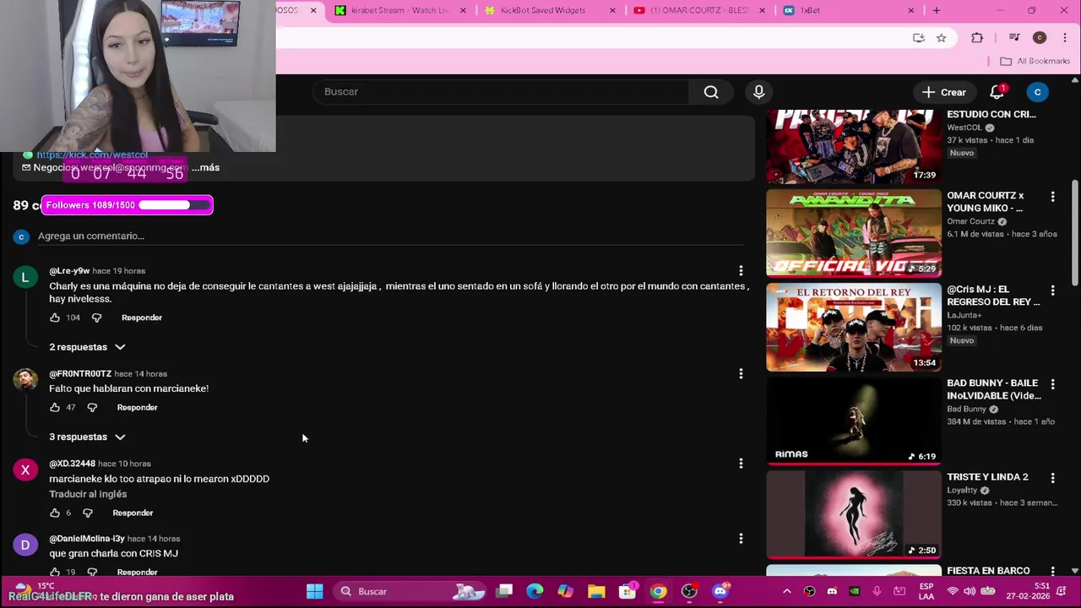This screenshot has height=608, width=1081.
Task: Switch to OMAR COURTZ YouTube tab
Action: [x=699, y=10]
